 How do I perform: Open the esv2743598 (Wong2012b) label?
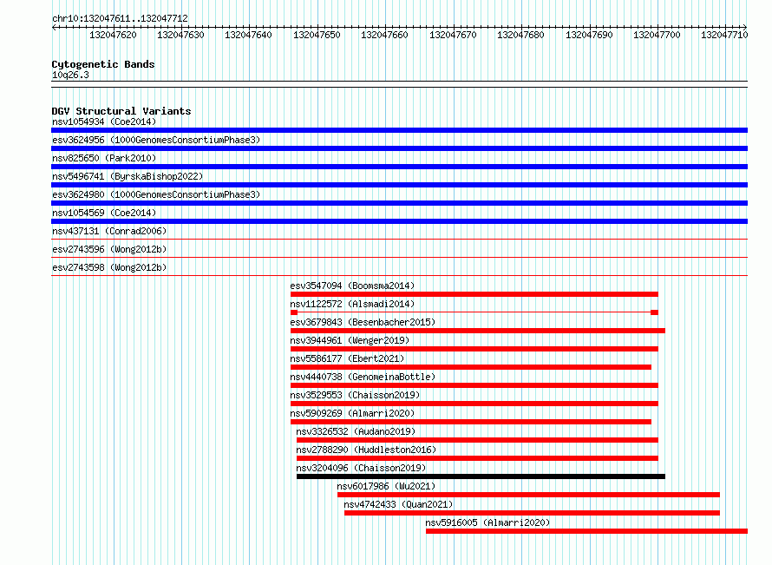[x=109, y=267]
